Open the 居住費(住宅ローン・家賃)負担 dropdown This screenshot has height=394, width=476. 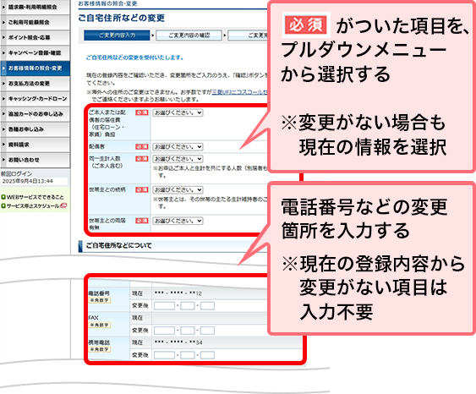point(178,112)
